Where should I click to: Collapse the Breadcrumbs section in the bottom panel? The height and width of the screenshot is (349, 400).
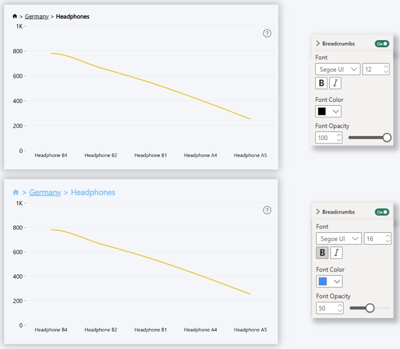[x=318, y=212]
